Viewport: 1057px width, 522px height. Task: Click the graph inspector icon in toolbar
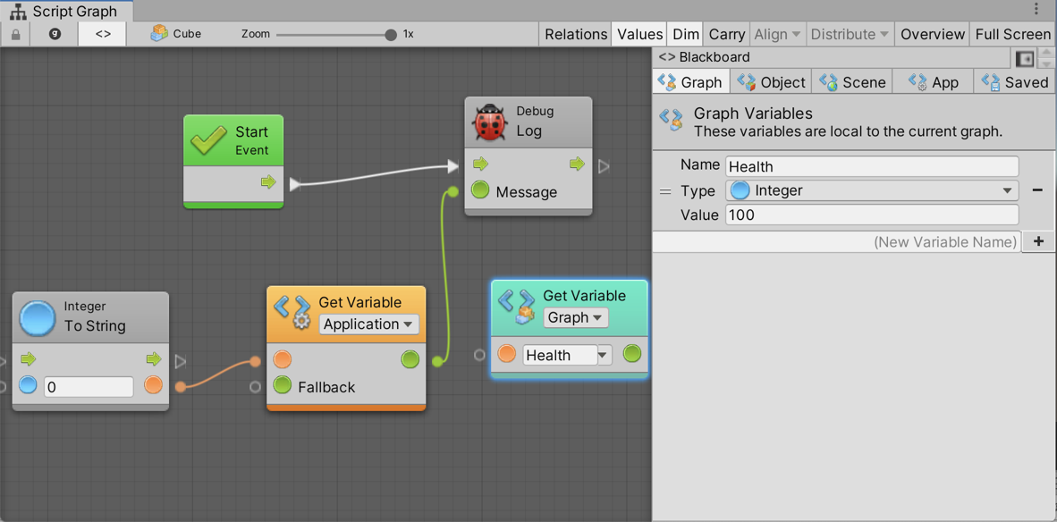[55, 34]
